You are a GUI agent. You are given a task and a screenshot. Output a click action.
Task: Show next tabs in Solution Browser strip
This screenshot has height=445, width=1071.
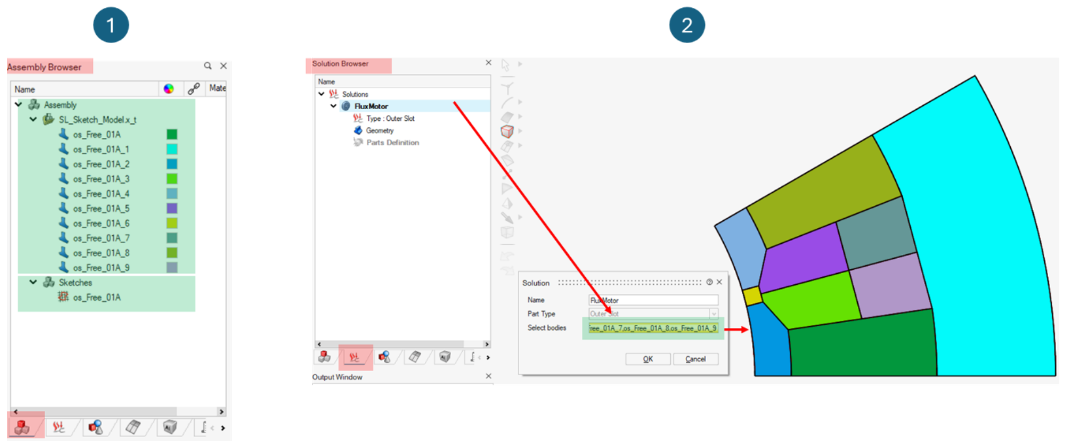point(488,357)
